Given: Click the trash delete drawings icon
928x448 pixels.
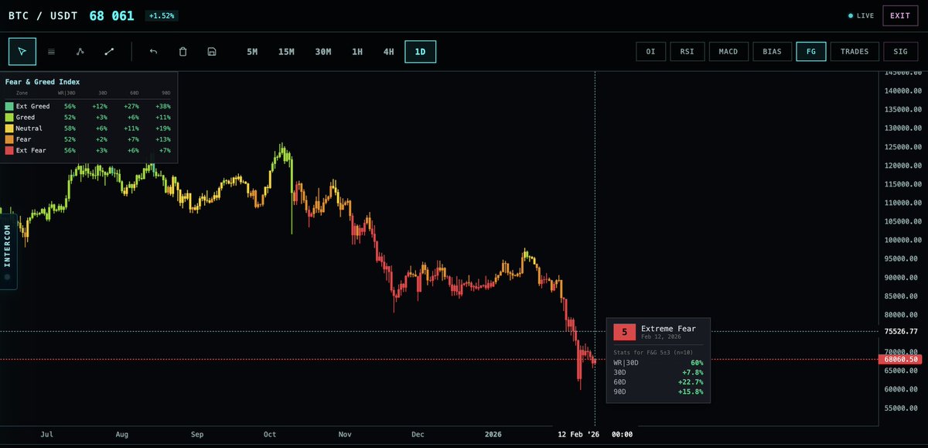Looking at the screenshot, I should pyautogui.click(x=183, y=52).
